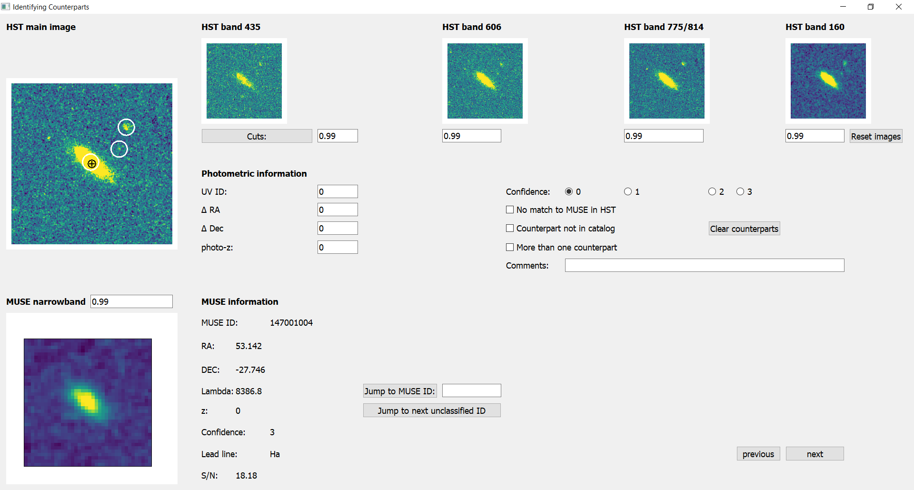Click Reset images button
This screenshot has height=490, width=914.
tap(876, 136)
